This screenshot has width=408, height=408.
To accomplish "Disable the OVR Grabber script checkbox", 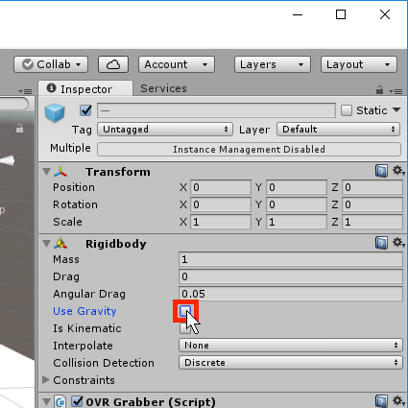I will click(77, 401).
